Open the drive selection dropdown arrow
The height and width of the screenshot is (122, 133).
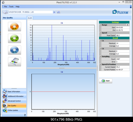click(54, 12)
